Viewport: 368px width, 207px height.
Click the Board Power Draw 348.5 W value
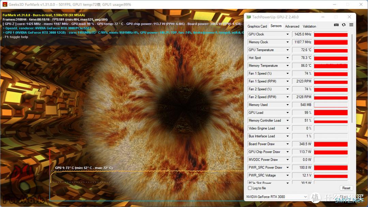click(x=303, y=144)
